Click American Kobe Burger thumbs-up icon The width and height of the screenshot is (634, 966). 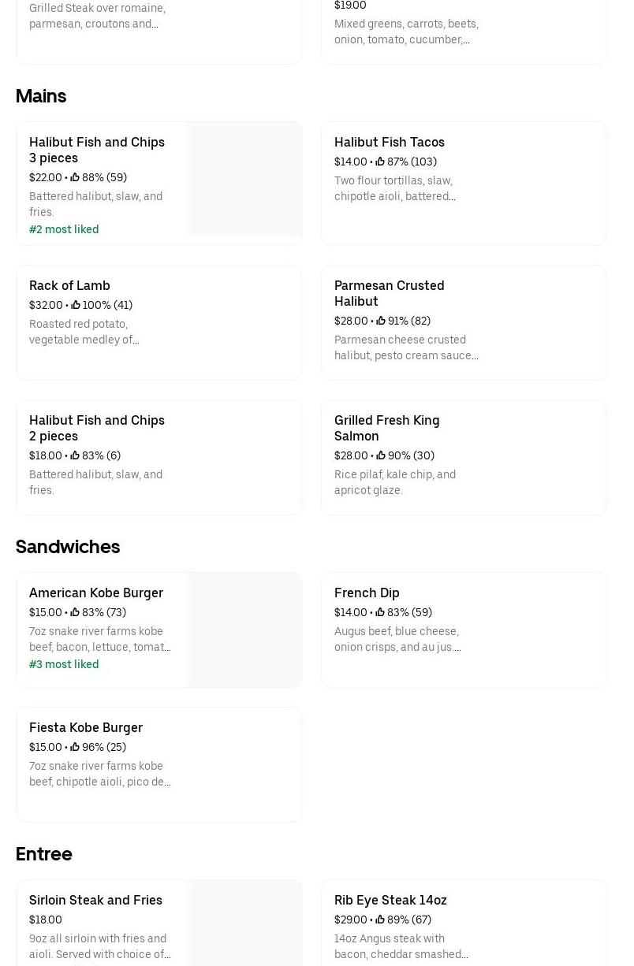[75, 612]
